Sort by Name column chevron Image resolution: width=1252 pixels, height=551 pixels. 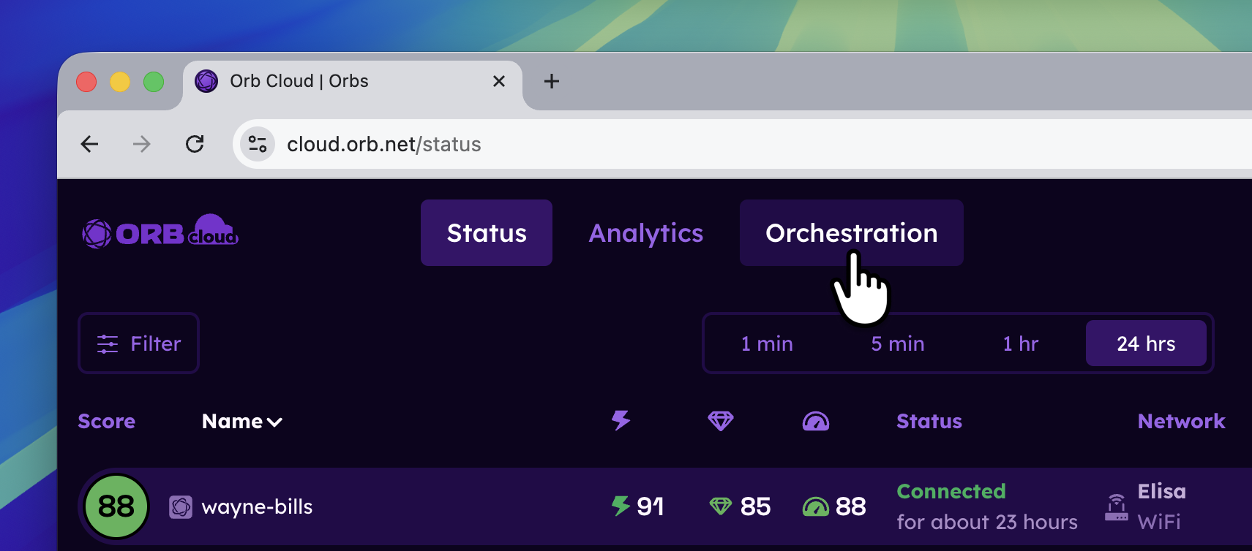tap(274, 422)
